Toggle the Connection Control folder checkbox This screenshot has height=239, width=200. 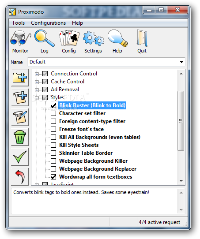click(x=45, y=74)
